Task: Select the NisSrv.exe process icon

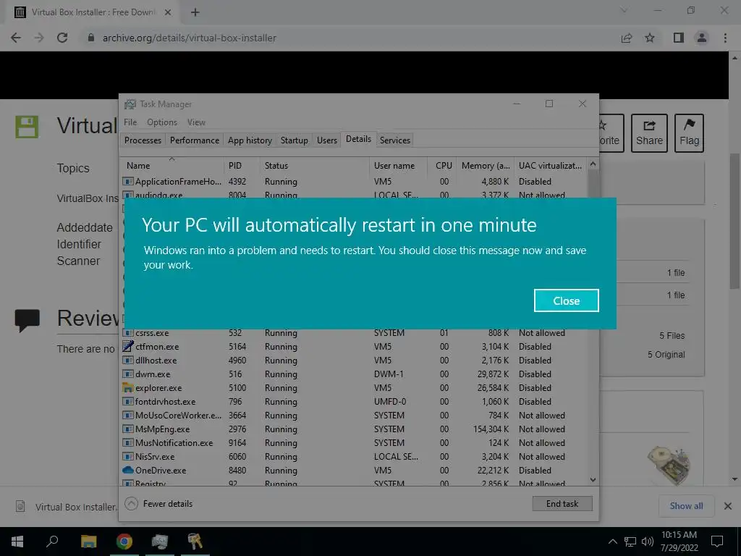Action: pyautogui.click(x=127, y=456)
